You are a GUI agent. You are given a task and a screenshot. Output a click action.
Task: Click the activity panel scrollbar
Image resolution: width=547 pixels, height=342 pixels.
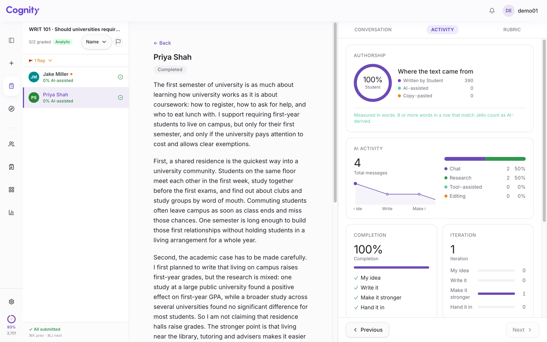544,131
